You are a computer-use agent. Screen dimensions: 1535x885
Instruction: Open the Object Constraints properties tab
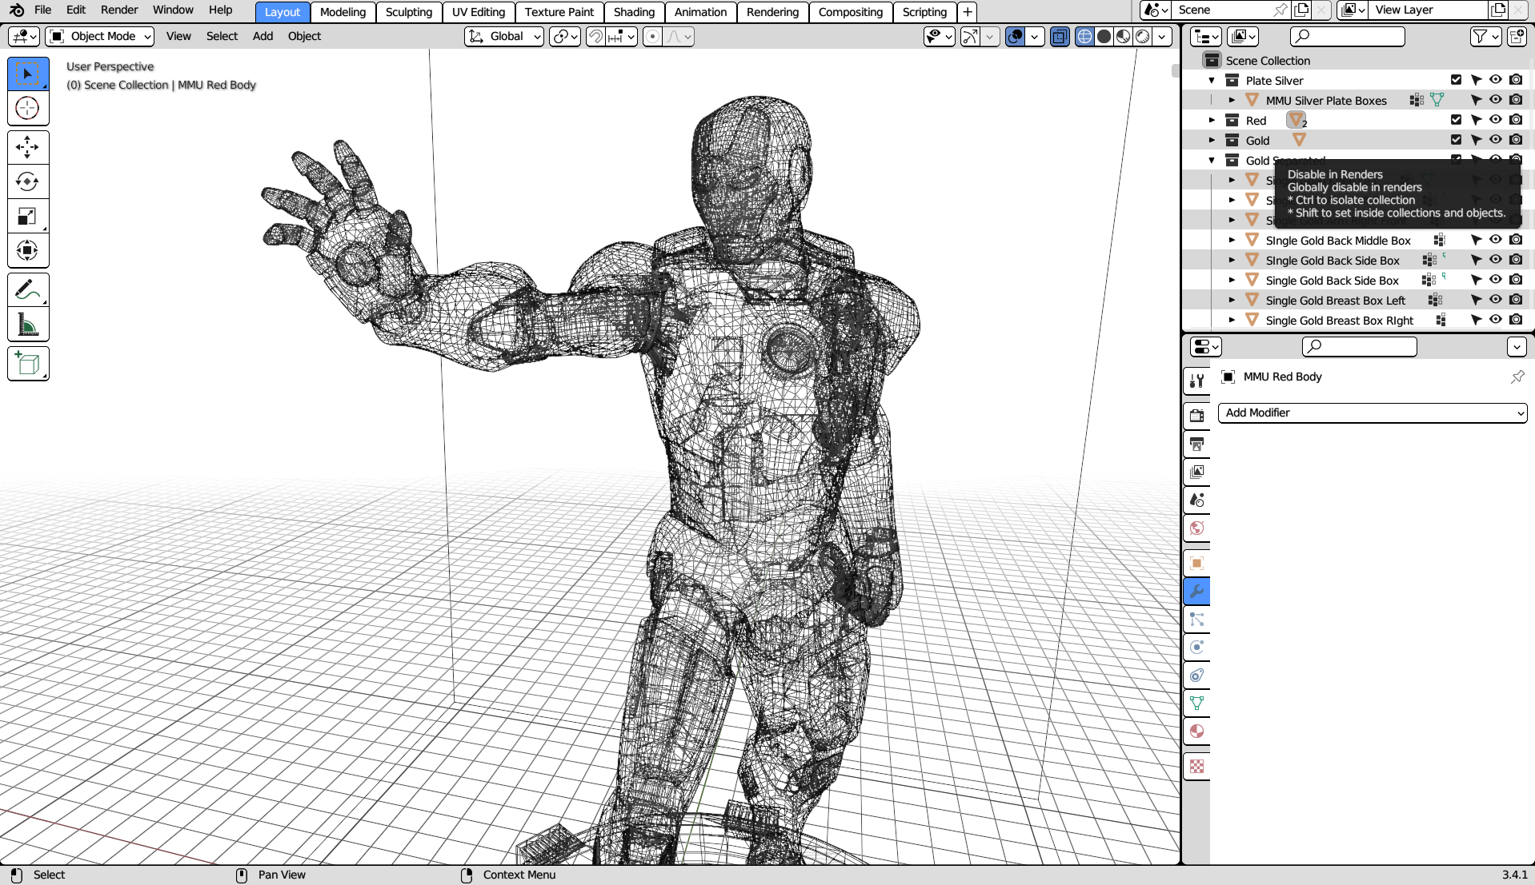click(x=1196, y=676)
